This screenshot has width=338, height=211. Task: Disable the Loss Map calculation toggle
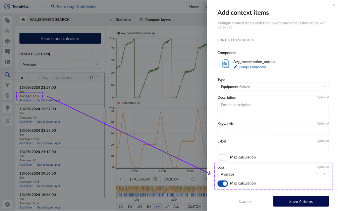(x=223, y=184)
